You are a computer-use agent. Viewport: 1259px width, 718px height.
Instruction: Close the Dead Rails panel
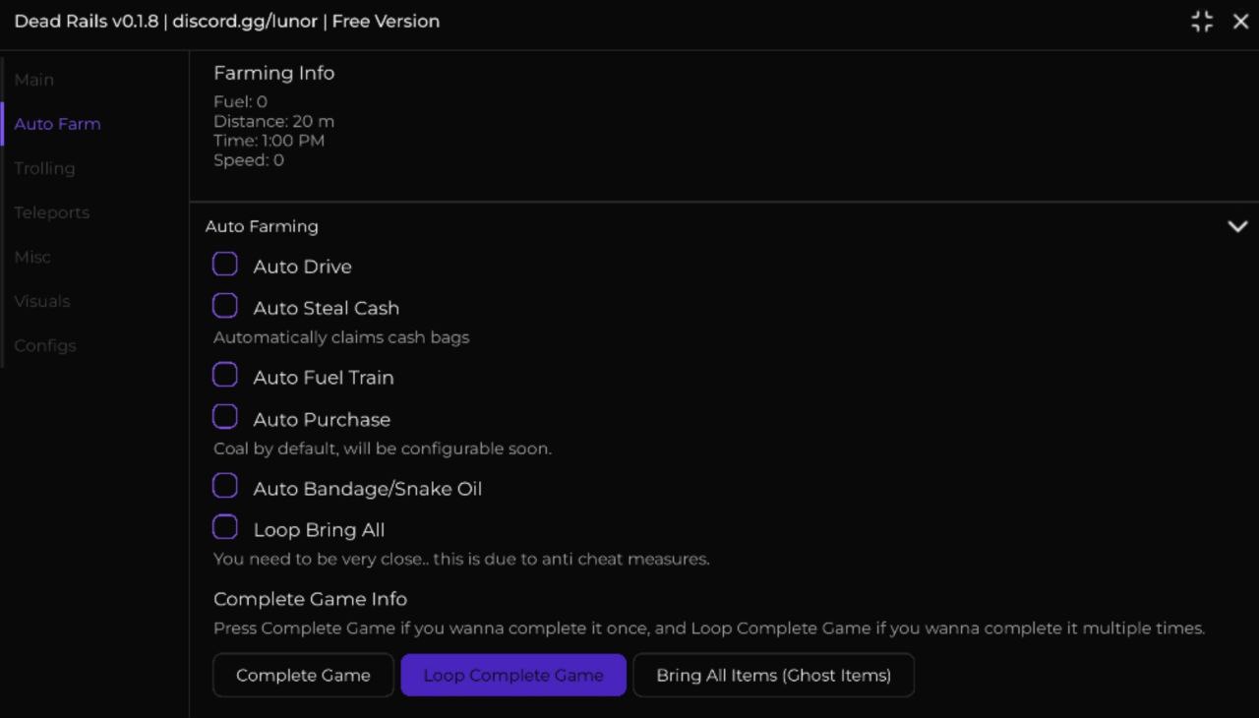(1240, 22)
